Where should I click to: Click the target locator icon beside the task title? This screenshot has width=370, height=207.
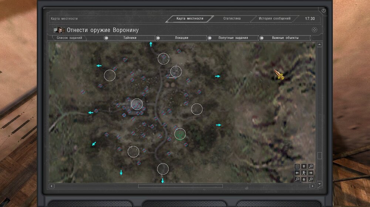(x=314, y=30)
